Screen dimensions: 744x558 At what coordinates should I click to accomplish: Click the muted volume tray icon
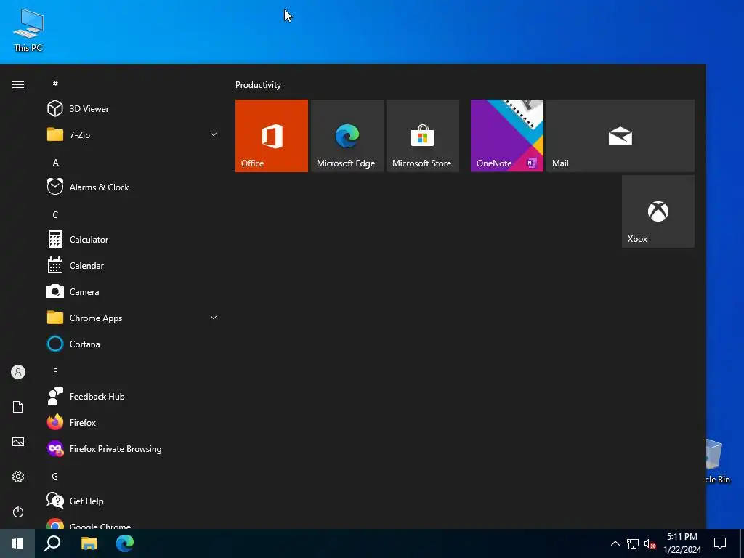pyautogui.click(x=650, y=543)
